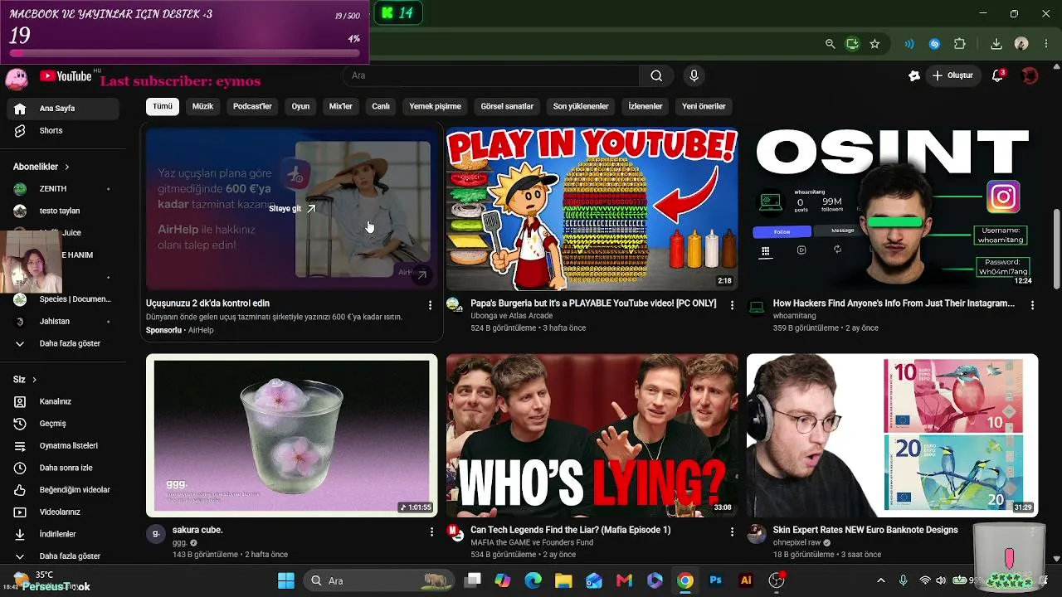Select the Mix'ler filter chip

click(341, 106)
